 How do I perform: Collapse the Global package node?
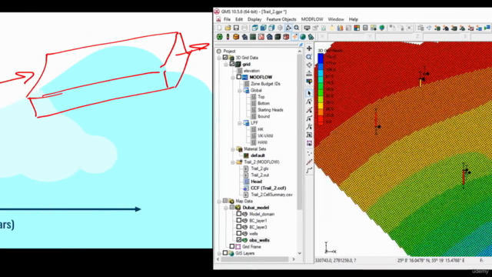coord(240,91)
